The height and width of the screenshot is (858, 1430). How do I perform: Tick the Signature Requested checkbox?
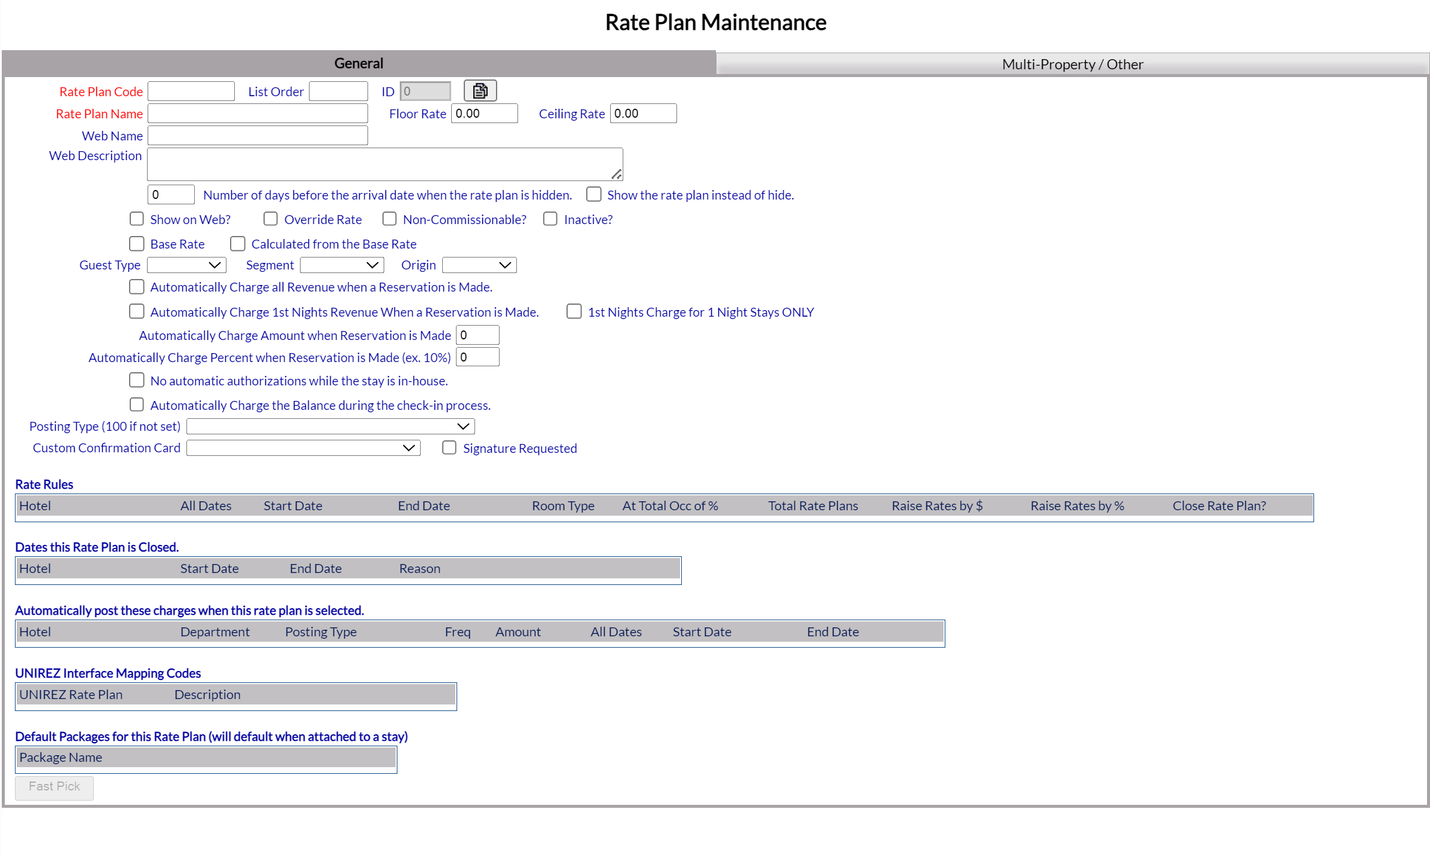coord(449,448)
